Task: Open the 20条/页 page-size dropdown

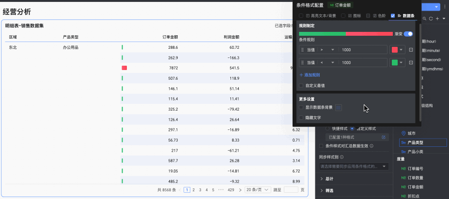Action: pyautogui.click(x=258, y=190)
